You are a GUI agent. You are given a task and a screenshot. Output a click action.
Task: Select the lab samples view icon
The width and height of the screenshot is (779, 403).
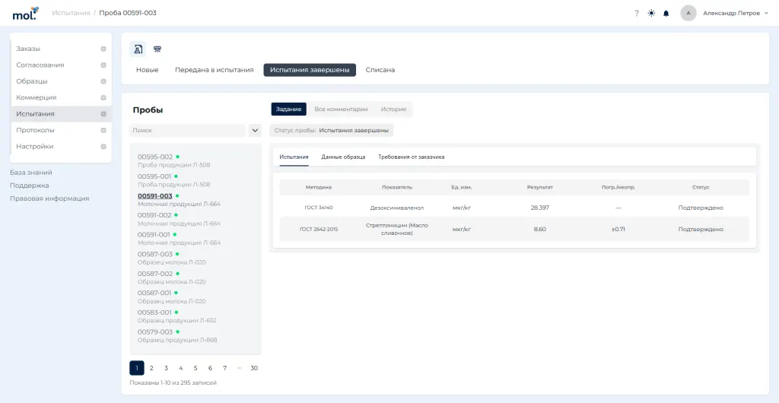138,49
